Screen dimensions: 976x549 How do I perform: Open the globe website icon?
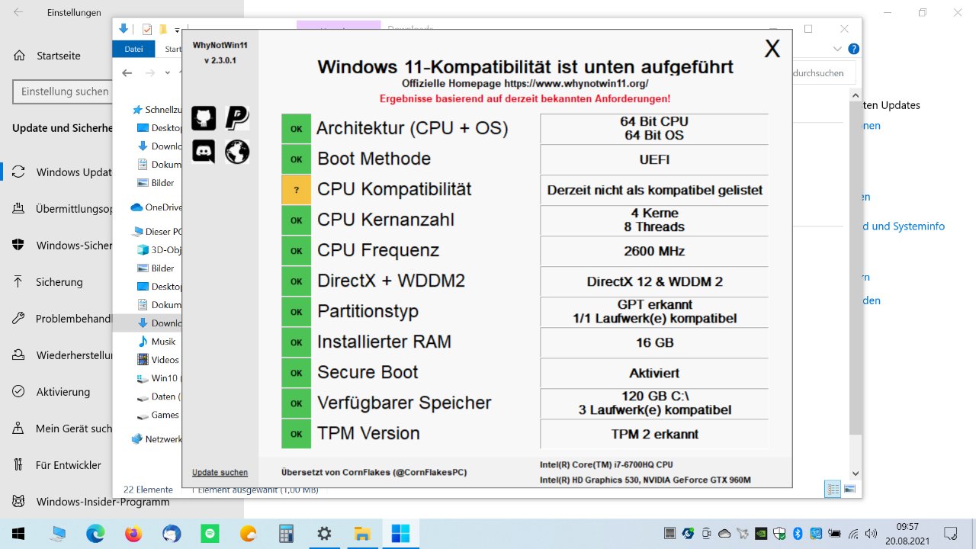coord(237,152)
